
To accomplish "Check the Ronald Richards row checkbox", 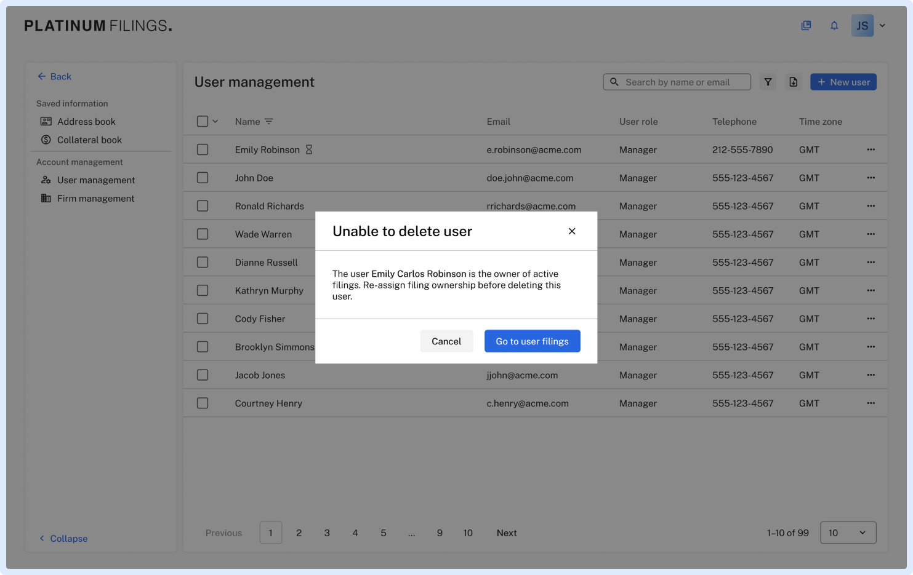I will click(x=203, y=206).
